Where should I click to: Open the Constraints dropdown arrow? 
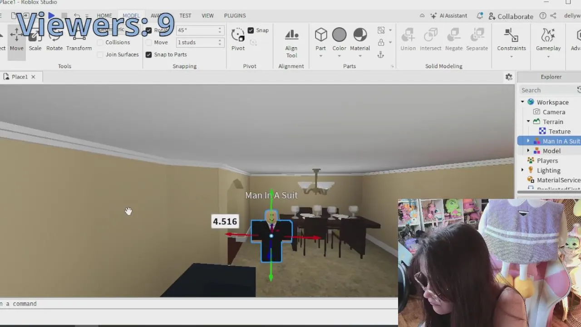(512, 56)
